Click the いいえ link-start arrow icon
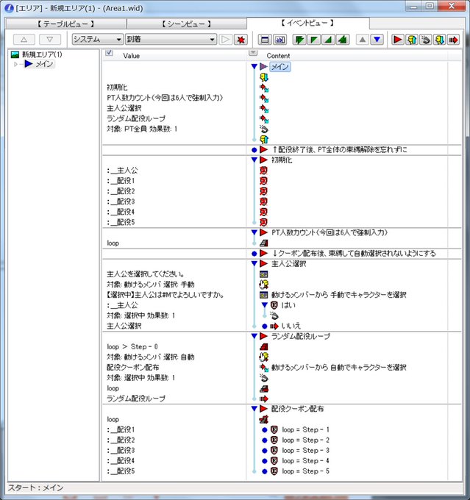 point(274,326)
